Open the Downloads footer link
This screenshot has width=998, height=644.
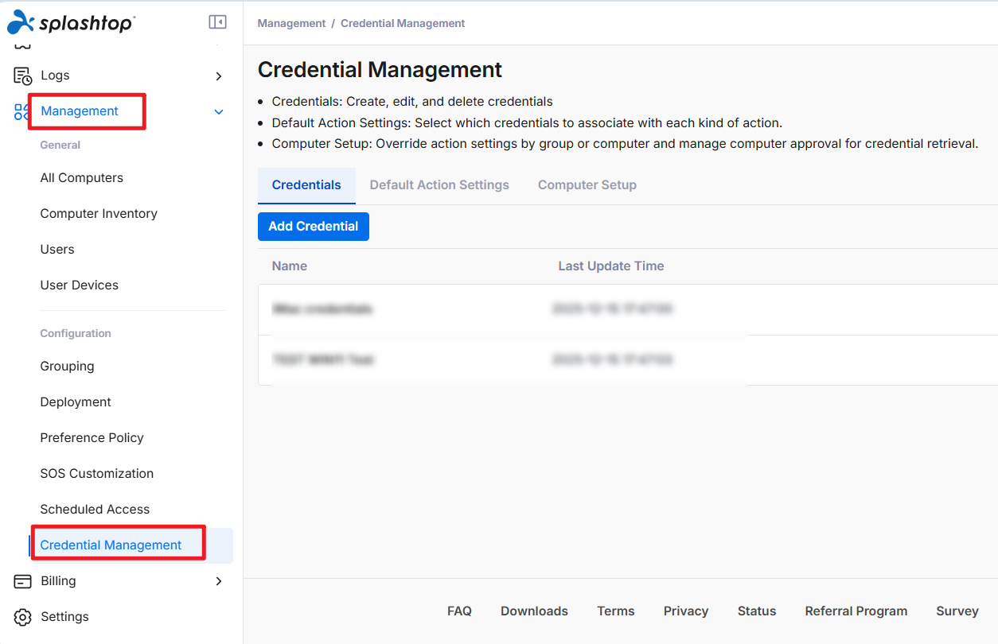(x=534, y=611)
